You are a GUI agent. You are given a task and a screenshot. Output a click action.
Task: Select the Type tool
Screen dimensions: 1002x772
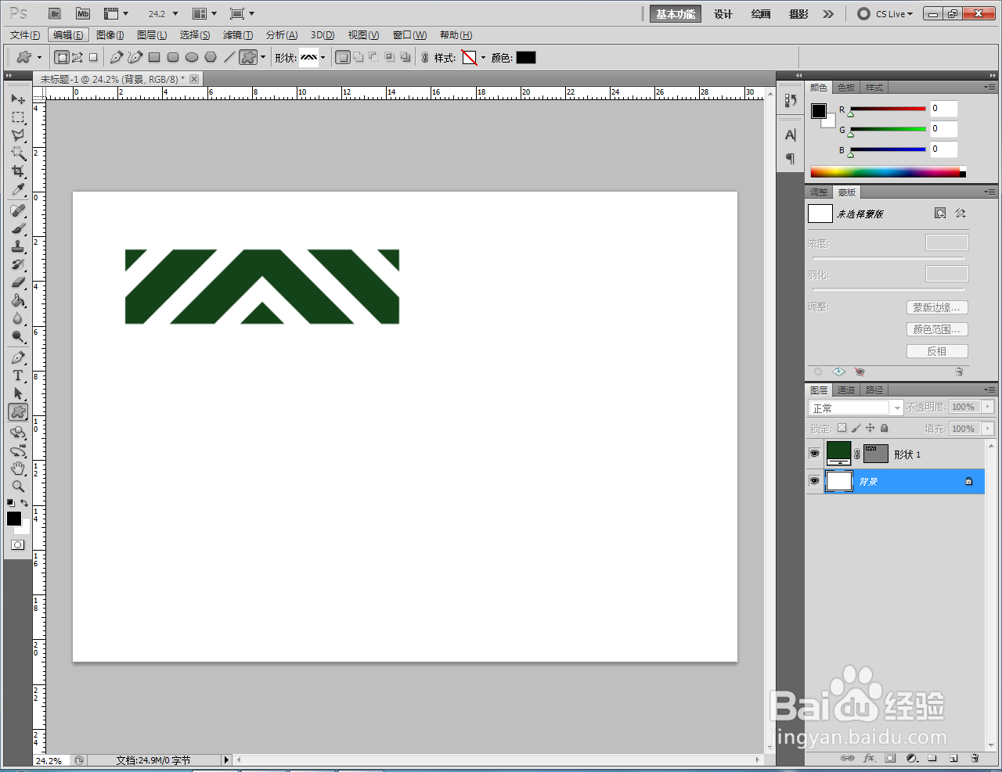coord(18,375)
